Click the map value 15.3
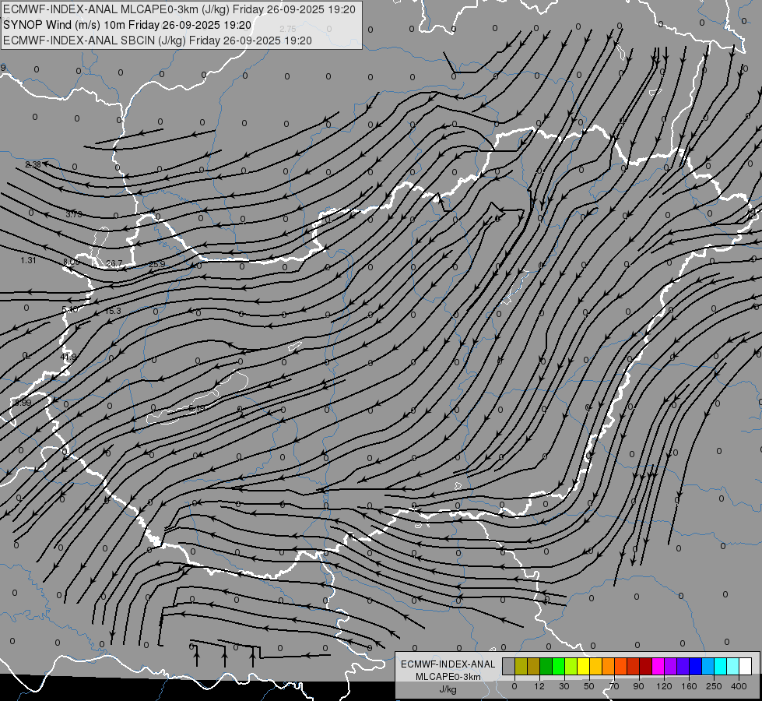The image size is (762, 701). [113, 311]
